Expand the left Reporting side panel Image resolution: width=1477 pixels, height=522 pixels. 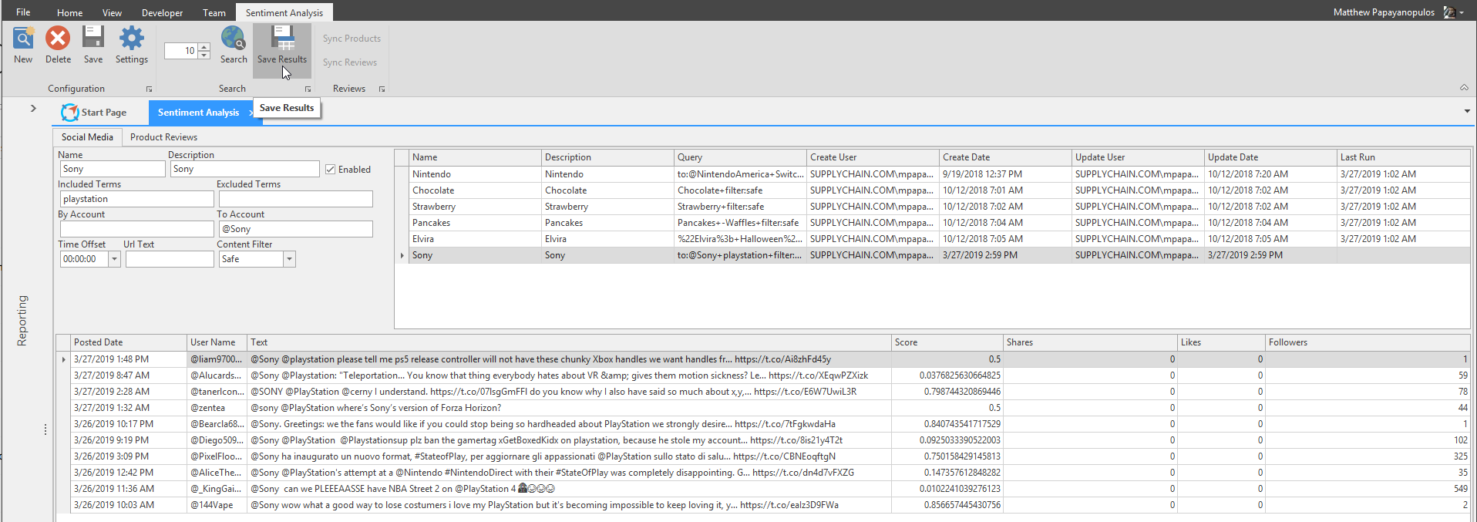[33, 109]
